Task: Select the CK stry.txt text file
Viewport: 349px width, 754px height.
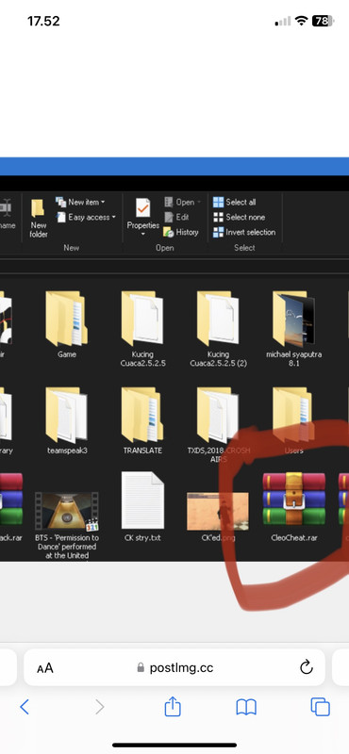Action: pos(142,506)
